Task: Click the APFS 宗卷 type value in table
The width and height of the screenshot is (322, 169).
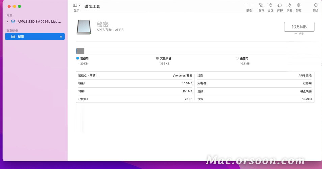Action: pos(305,76)
